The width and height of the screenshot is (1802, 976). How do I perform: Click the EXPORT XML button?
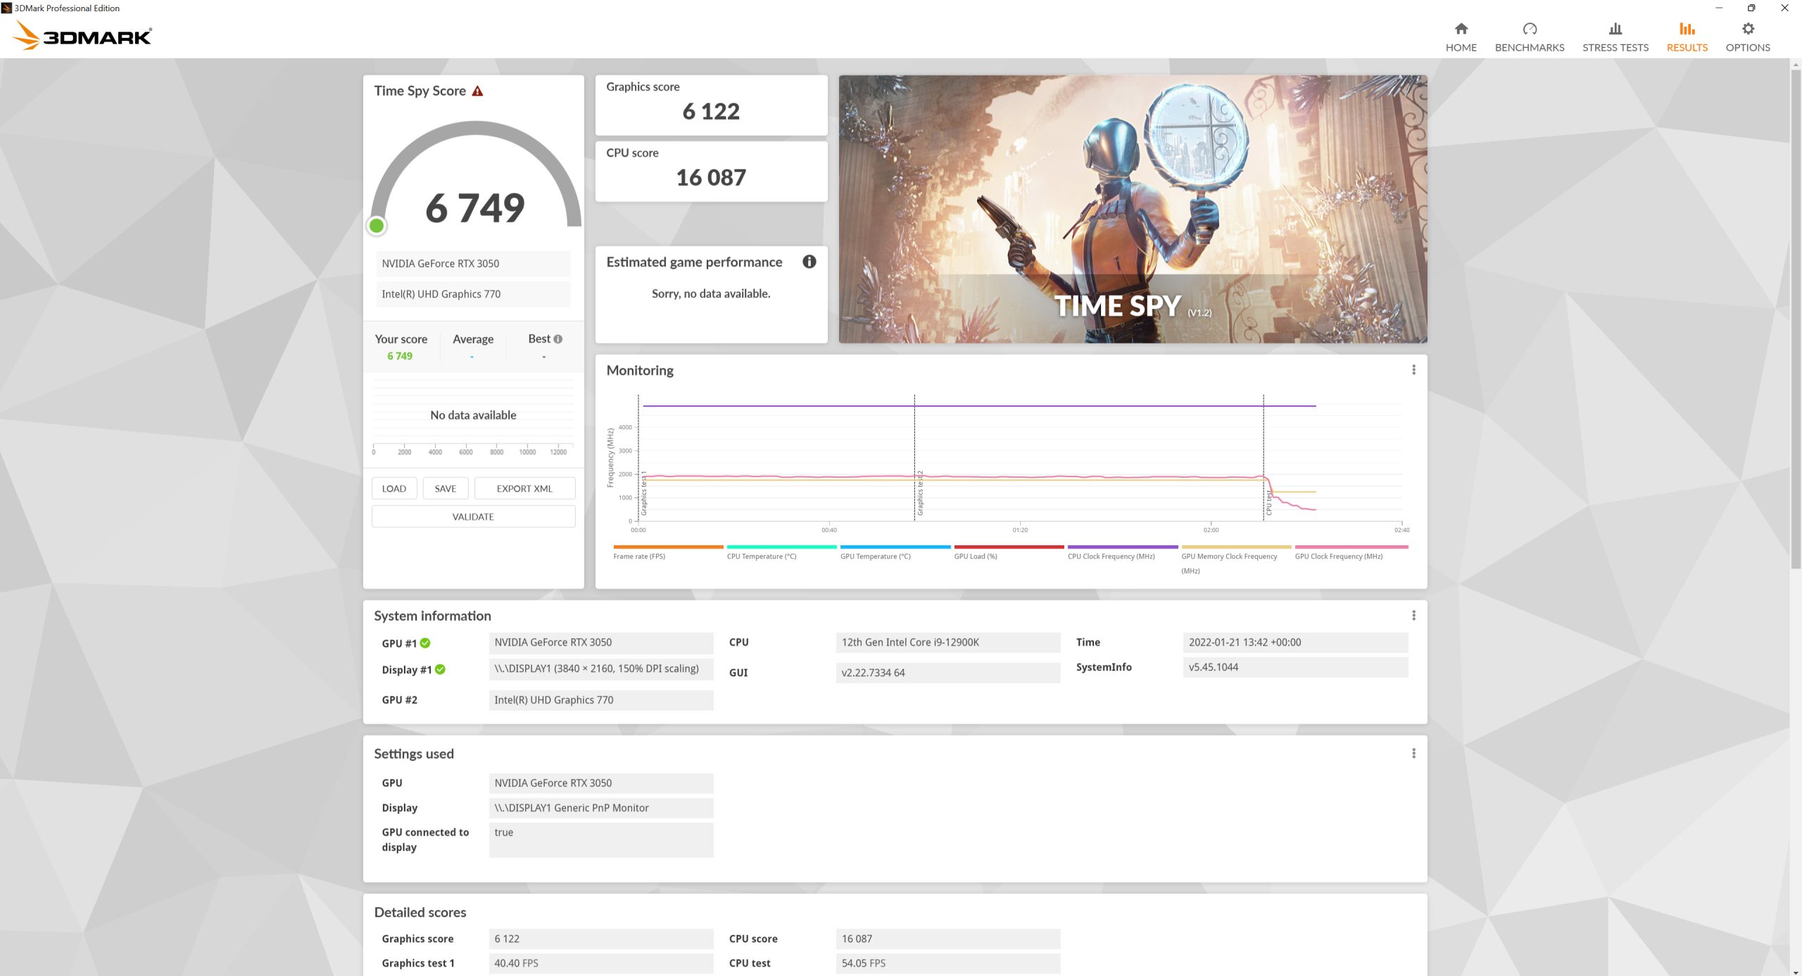[x=524, y=488]
